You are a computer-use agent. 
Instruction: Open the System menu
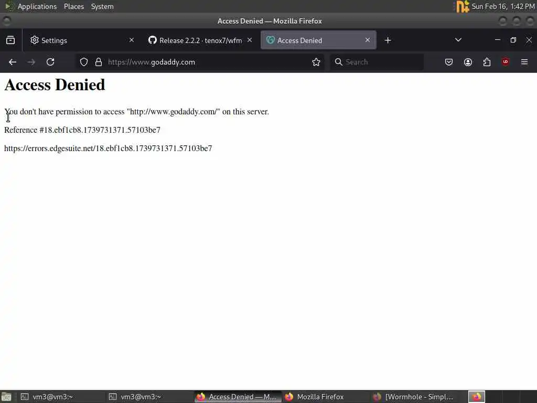click(102, 6)
